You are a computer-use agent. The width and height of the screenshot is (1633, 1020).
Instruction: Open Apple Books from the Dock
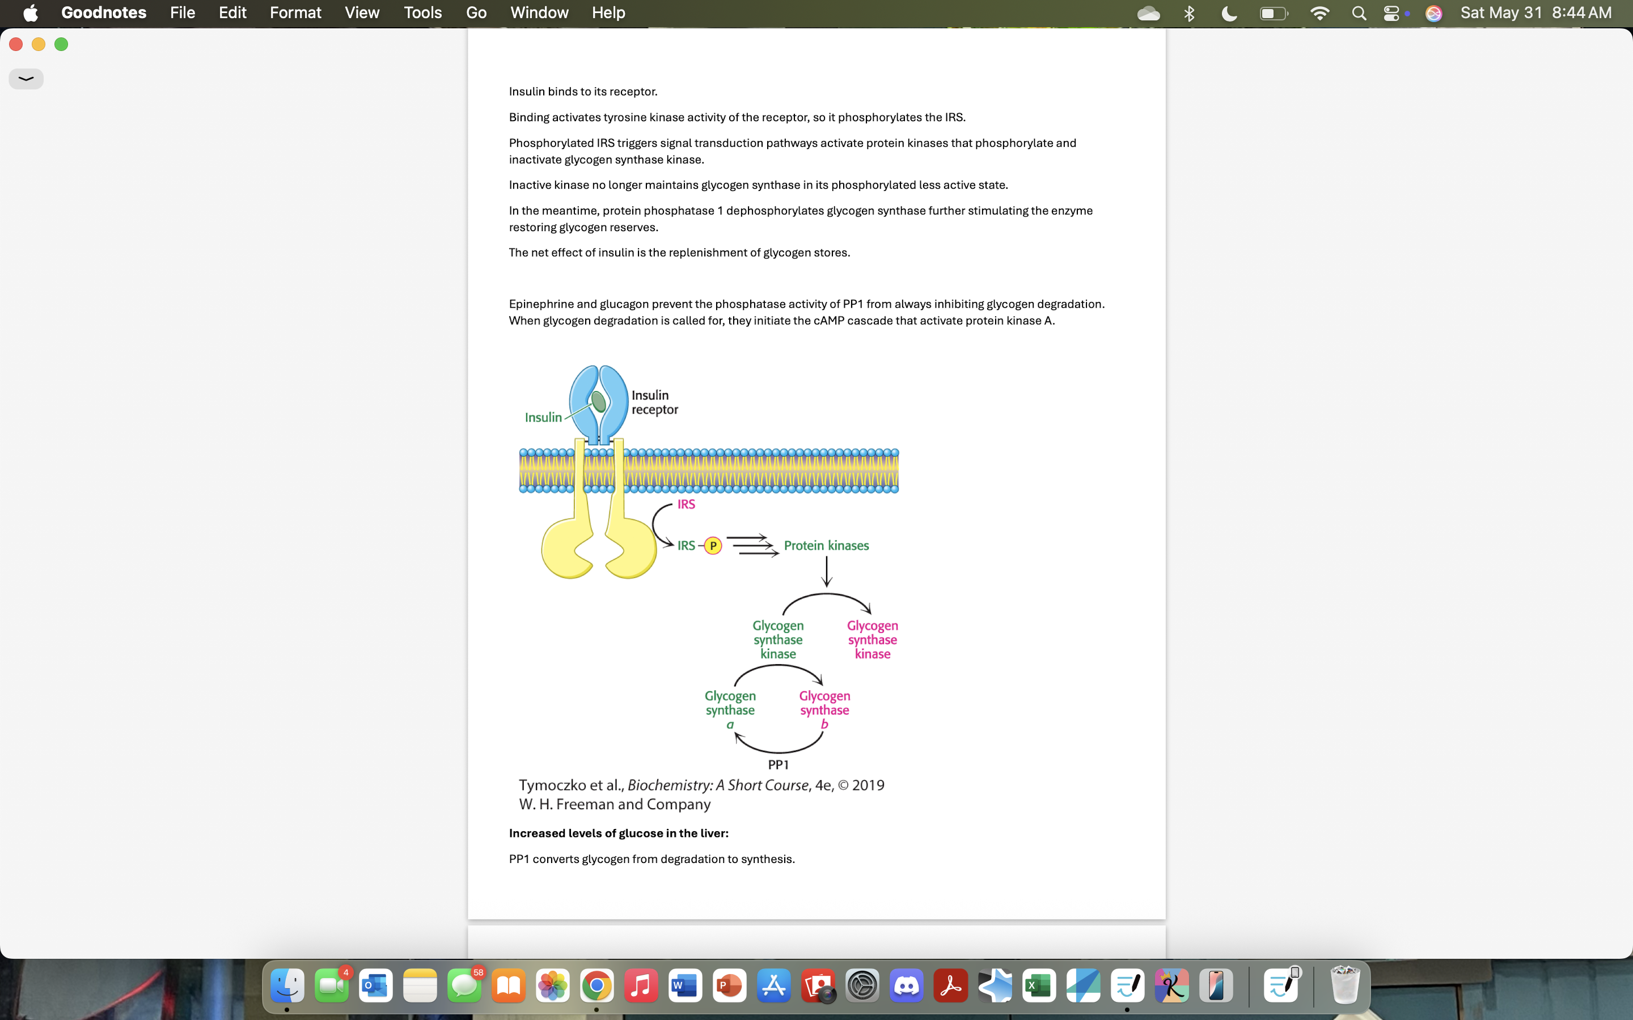pos(508,985)
